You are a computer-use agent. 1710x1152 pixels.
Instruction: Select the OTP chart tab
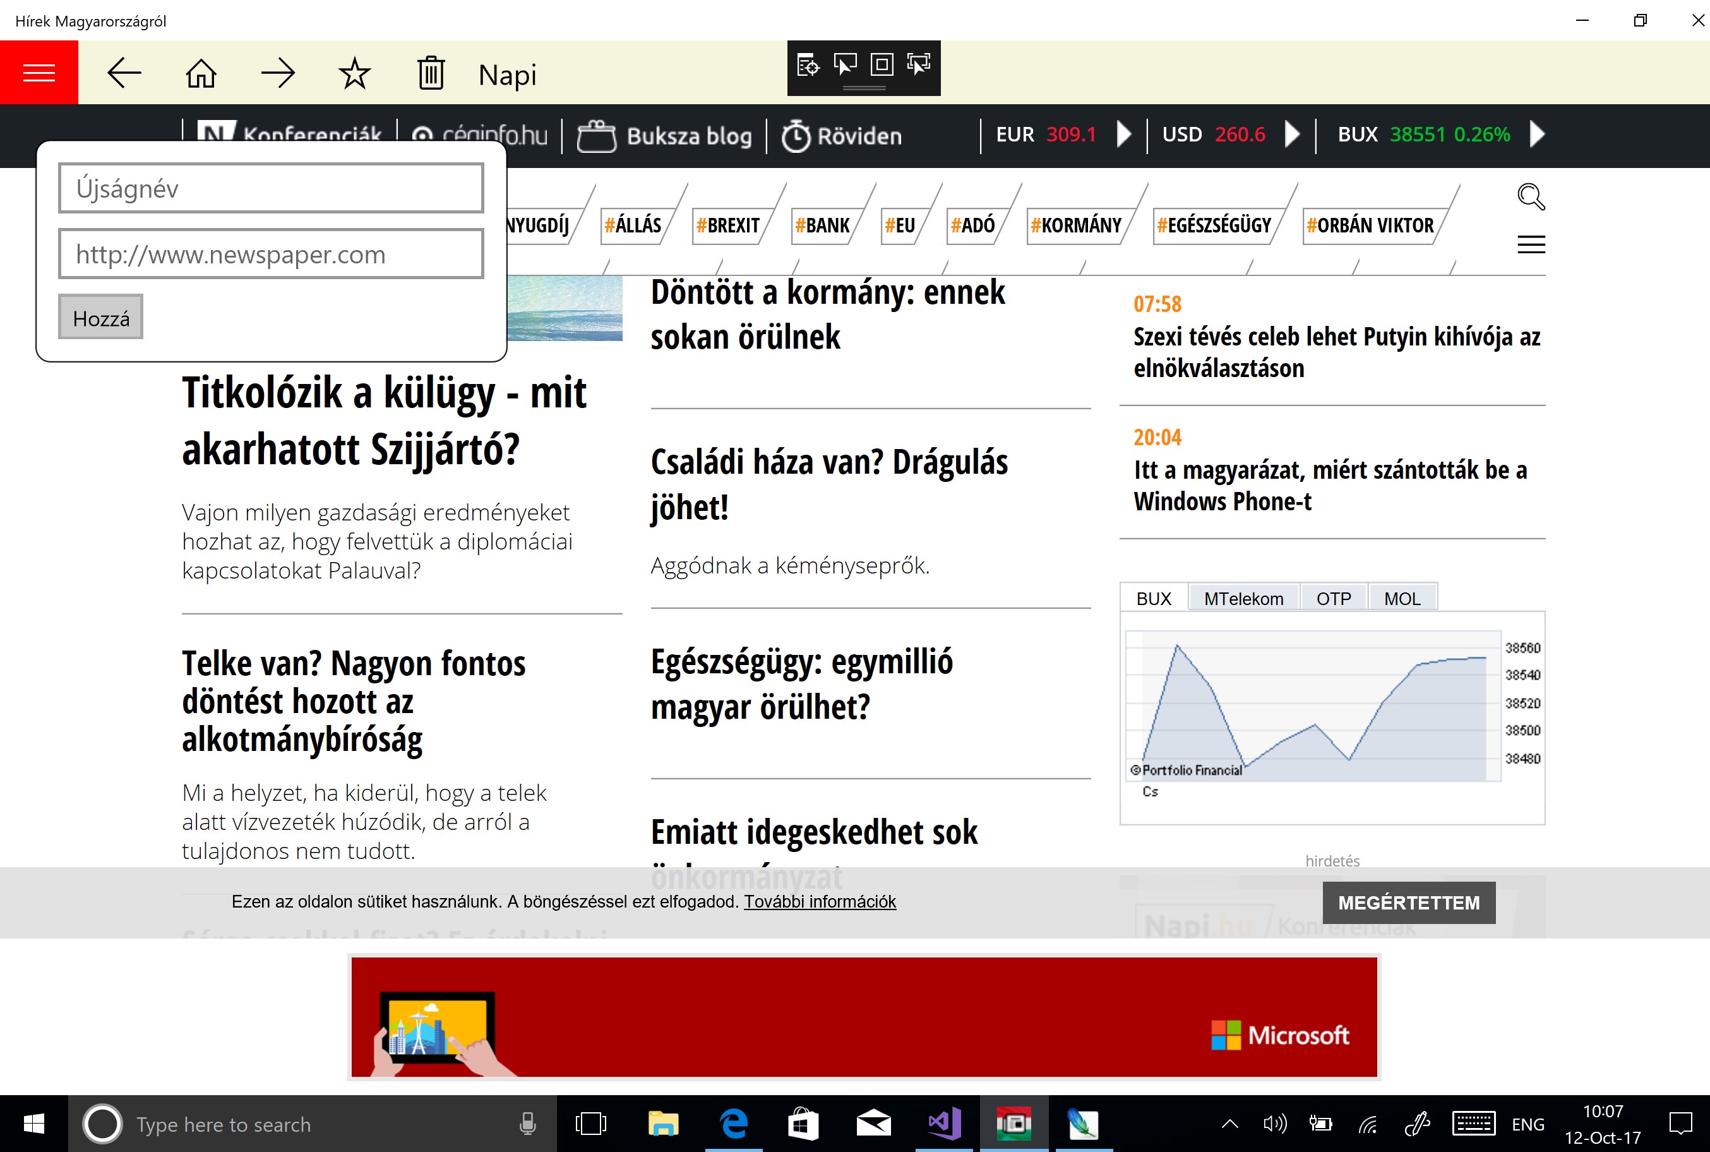tap(1333, 598)
